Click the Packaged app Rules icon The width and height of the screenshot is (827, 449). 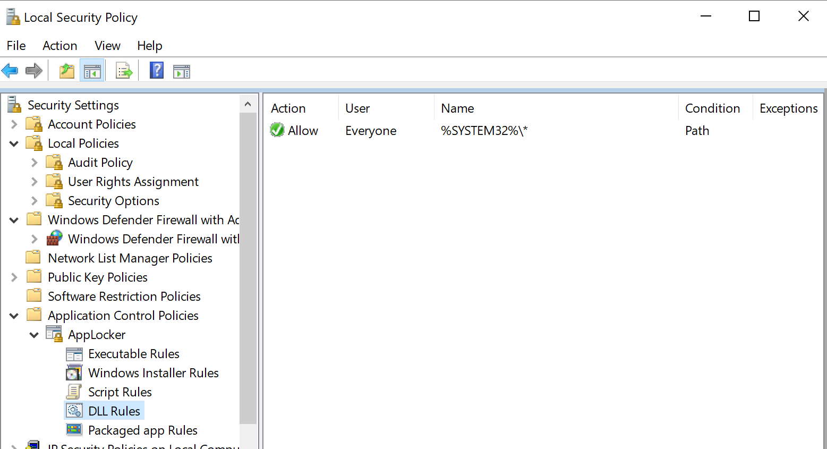[74, 430]
